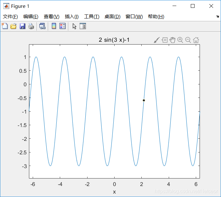The width and height of the screenshot is (221, 197).
Task: Click the plot title 2 sin(3 x)-1
Action: click(x=114, y=40)
